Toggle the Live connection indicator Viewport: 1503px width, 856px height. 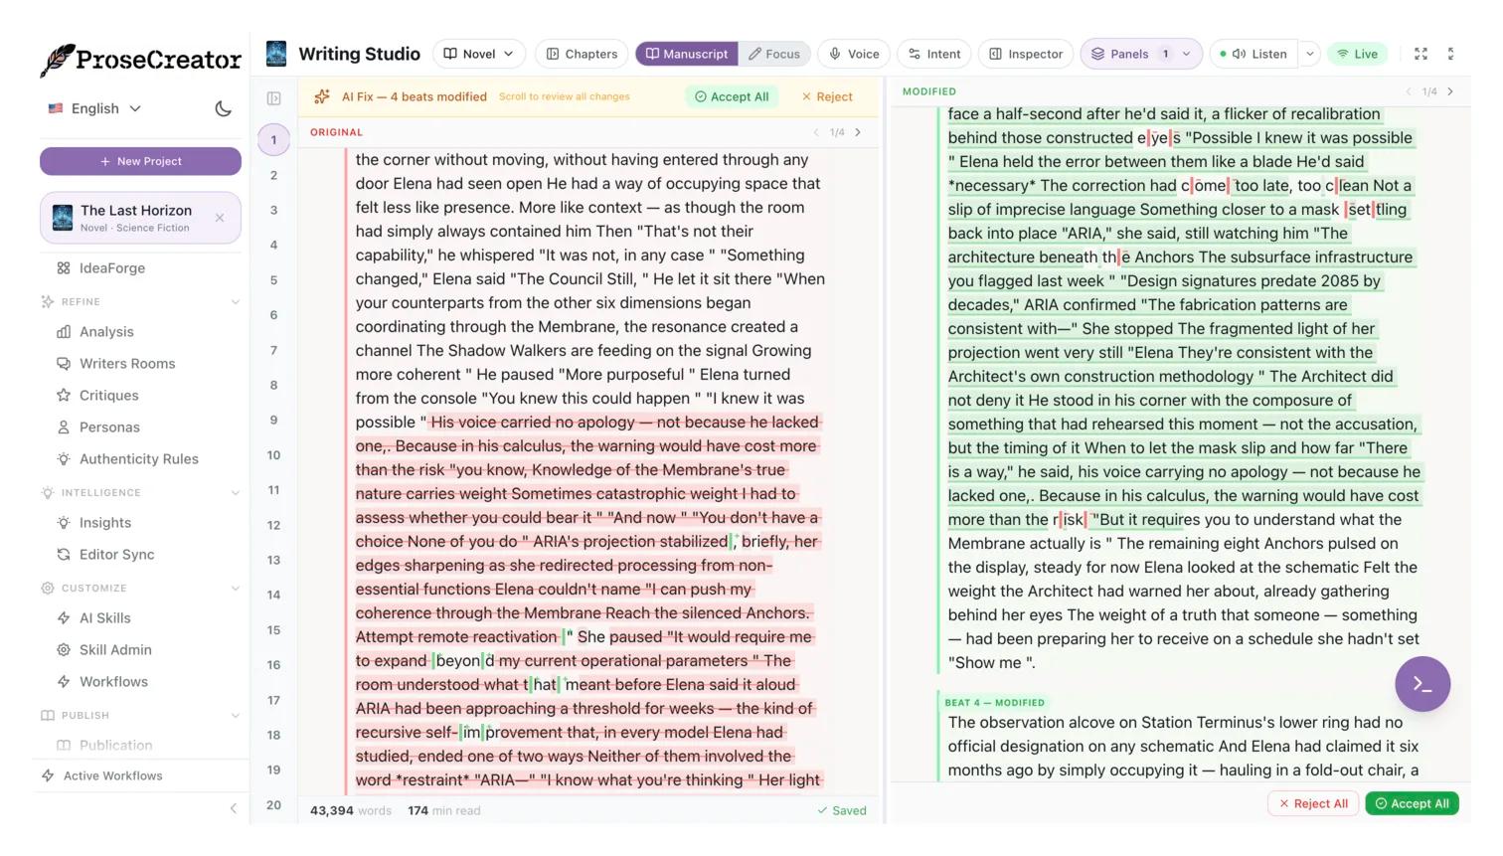pos(1357,54)
